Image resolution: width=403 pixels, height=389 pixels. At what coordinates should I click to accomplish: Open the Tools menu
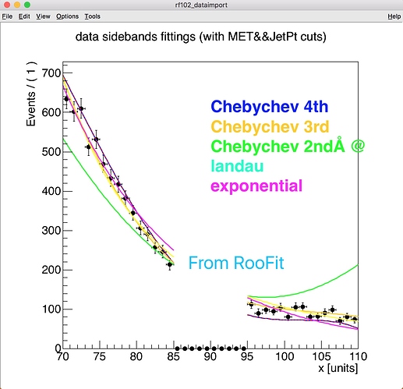(x=92, y=16)
